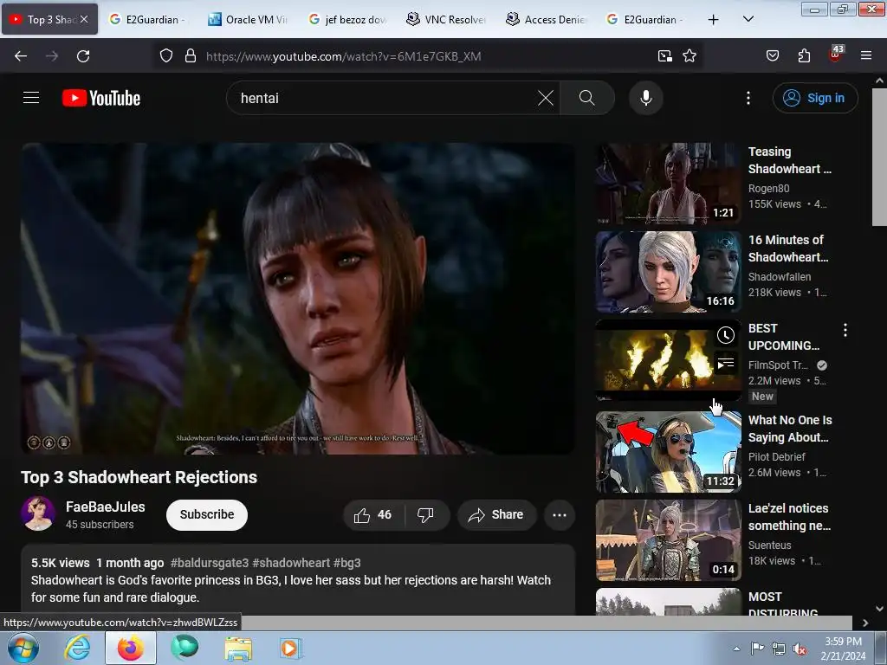Screen dimensions: 887x665
Task: Reload the current YouTube page
Action: [83, 56]
